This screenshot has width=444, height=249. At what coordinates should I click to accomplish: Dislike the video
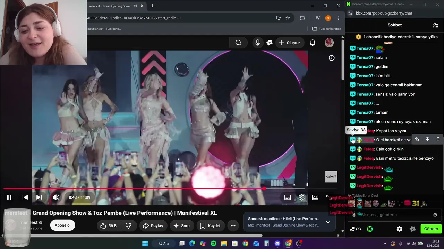[x=128, y=225]
